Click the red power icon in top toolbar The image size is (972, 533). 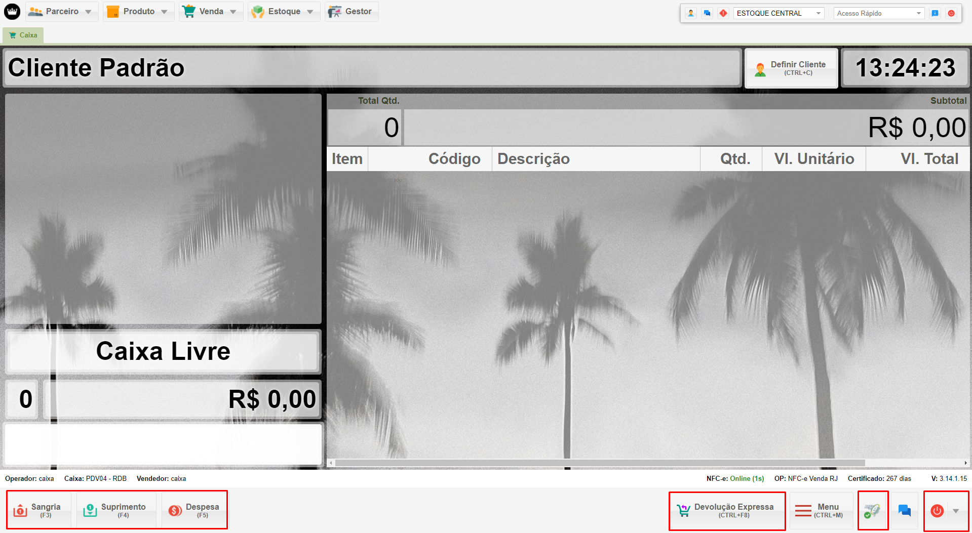[x=951, y=13]
